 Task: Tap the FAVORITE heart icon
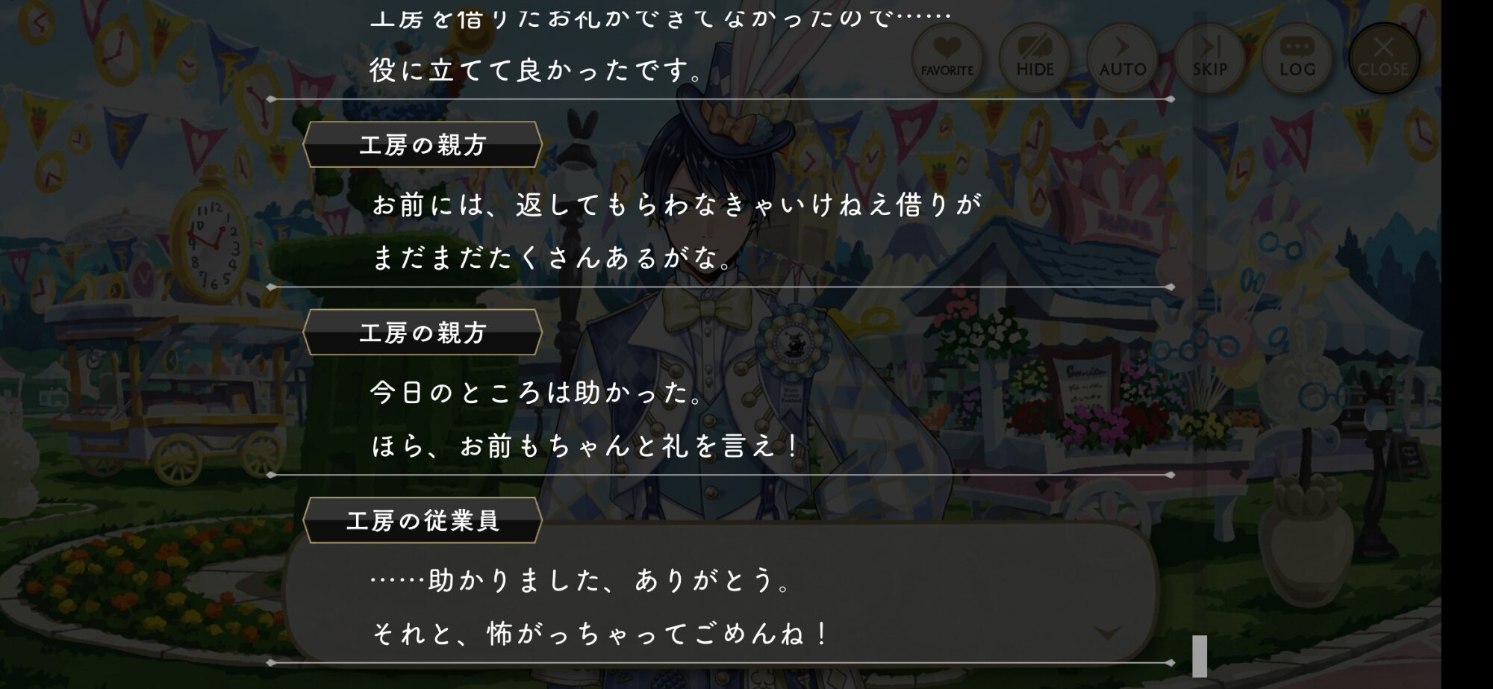click(947, 58)
